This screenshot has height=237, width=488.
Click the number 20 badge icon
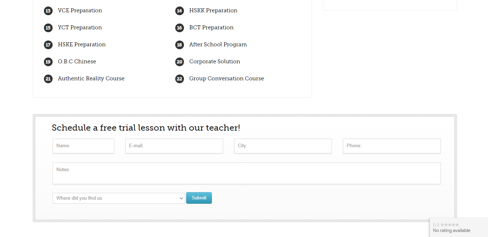coord(180,62)
